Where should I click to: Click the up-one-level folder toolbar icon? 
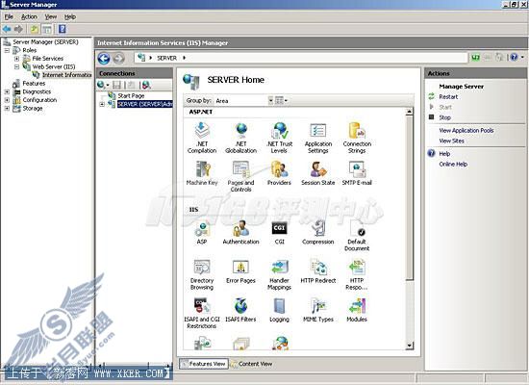[35, 29]
